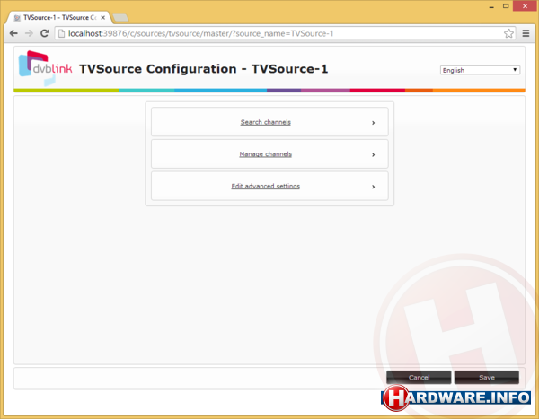Image resolution: width=539 pixels, height=419 pixels.
Task: Close the TVSource-1 browser tab
Action: point(102,17)
